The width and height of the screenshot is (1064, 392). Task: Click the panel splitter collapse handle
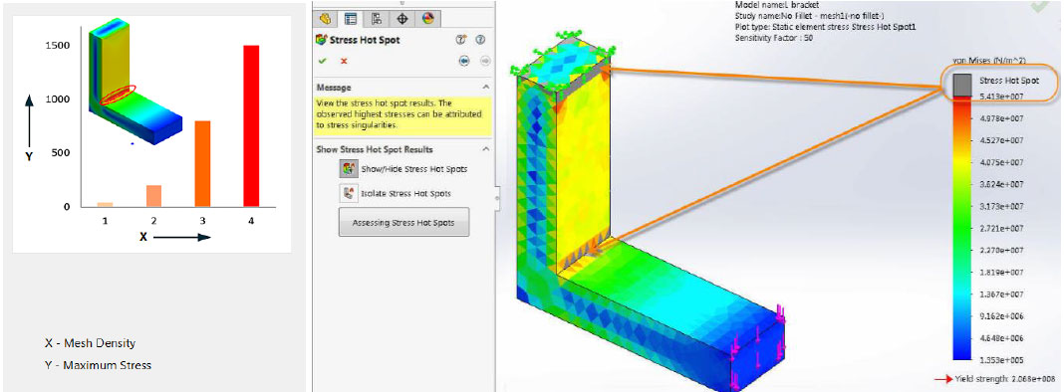point(498,197)
